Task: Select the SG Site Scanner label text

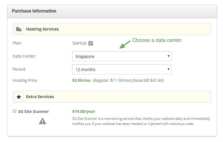Action: coord(33,111)
